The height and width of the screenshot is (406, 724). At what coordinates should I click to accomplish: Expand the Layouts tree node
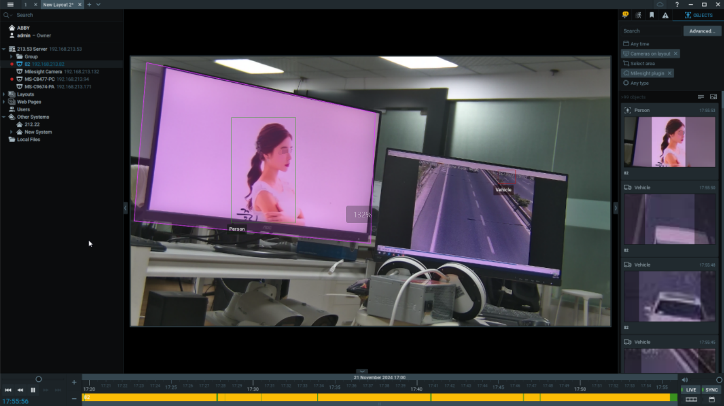pyautogui.click(x=4, y=95)
